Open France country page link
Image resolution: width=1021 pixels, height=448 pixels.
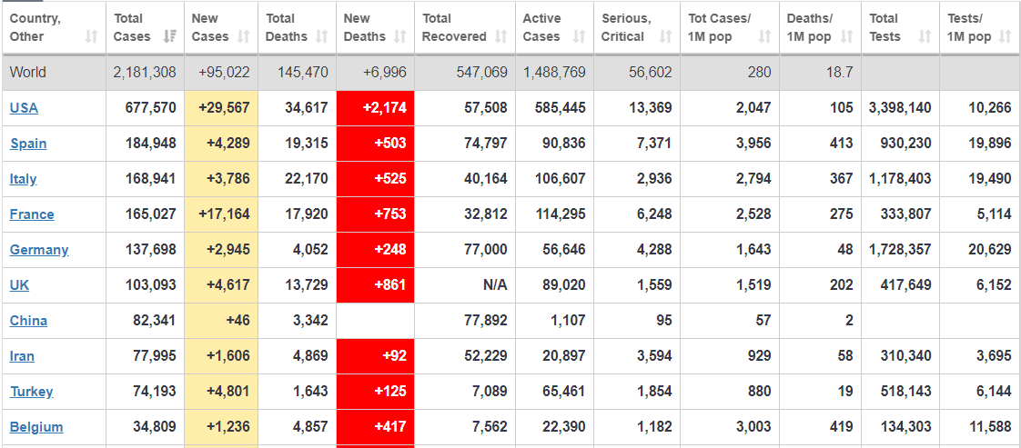(32, 214)
